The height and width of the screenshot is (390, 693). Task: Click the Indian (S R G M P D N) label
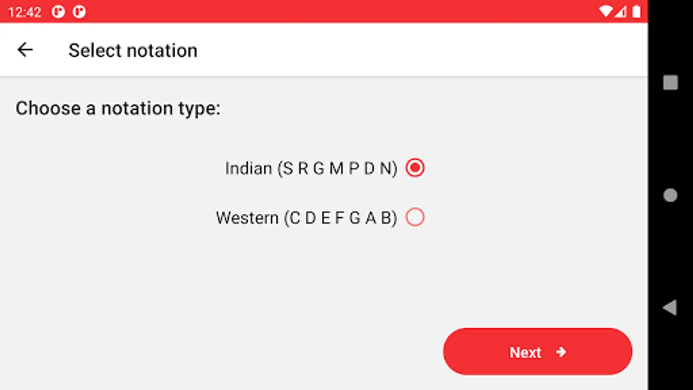click(311, 168)
